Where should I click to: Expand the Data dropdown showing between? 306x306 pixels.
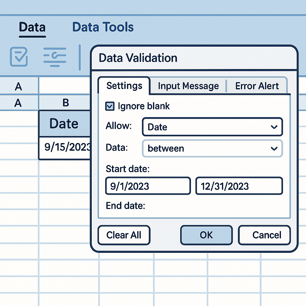pyautogui.click(x=212, y=149)
